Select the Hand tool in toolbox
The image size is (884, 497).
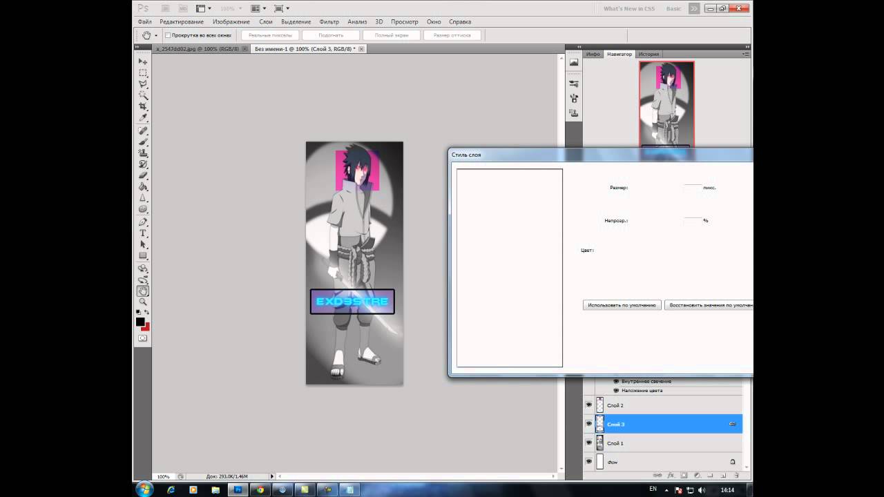tap(143, 291)
